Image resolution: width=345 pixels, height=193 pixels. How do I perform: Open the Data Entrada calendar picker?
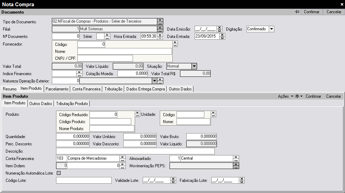click(x=222, y=38)
